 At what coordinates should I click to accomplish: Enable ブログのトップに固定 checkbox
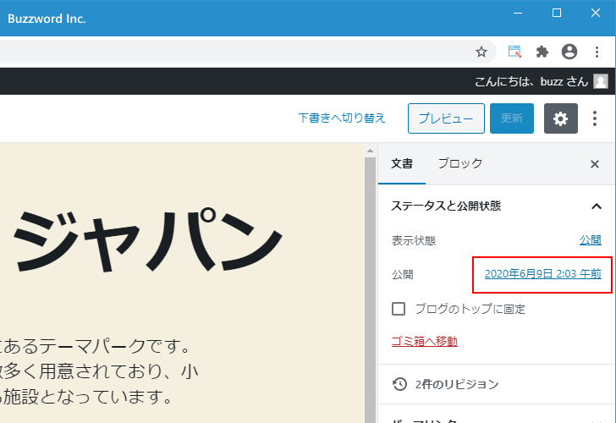point(399,309)
